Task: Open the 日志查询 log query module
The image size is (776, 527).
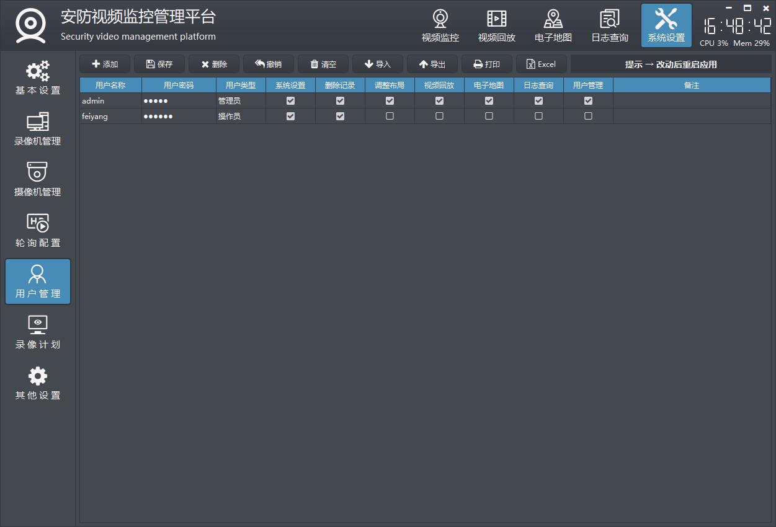Action: coord(609,26)
